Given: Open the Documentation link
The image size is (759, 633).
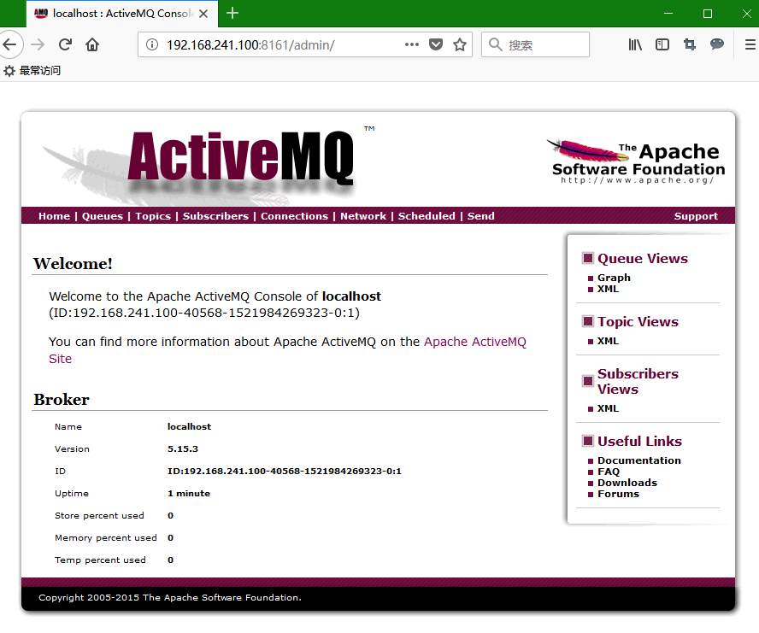Looking at the screenshot, I should point(639,460).
